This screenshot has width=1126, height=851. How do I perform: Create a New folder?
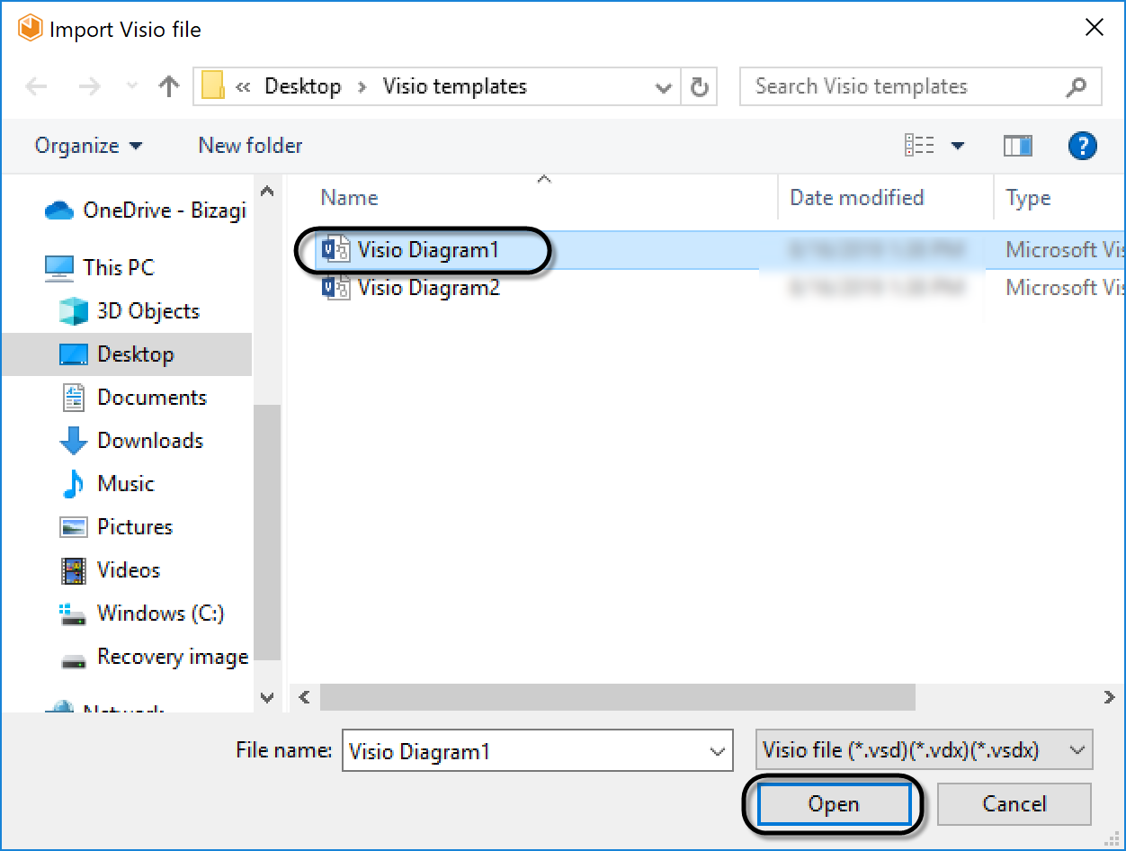click(x=250, y=146)
